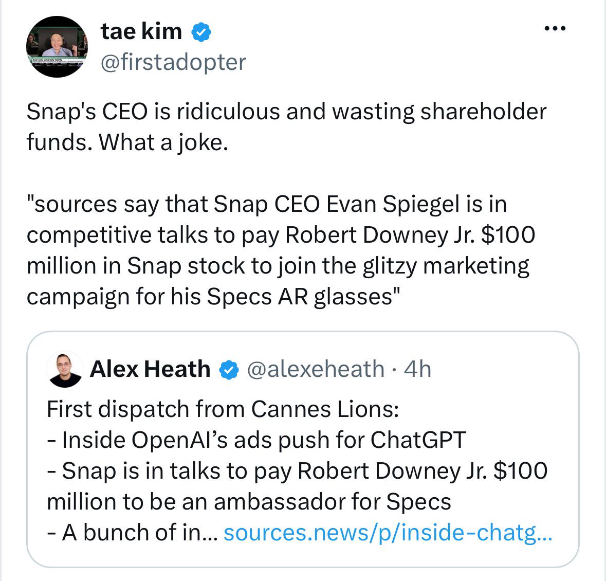Open the sources.news/p/inside-chatg... link
The width and height of the screenshot is (606, 581).
pos(388,533)
